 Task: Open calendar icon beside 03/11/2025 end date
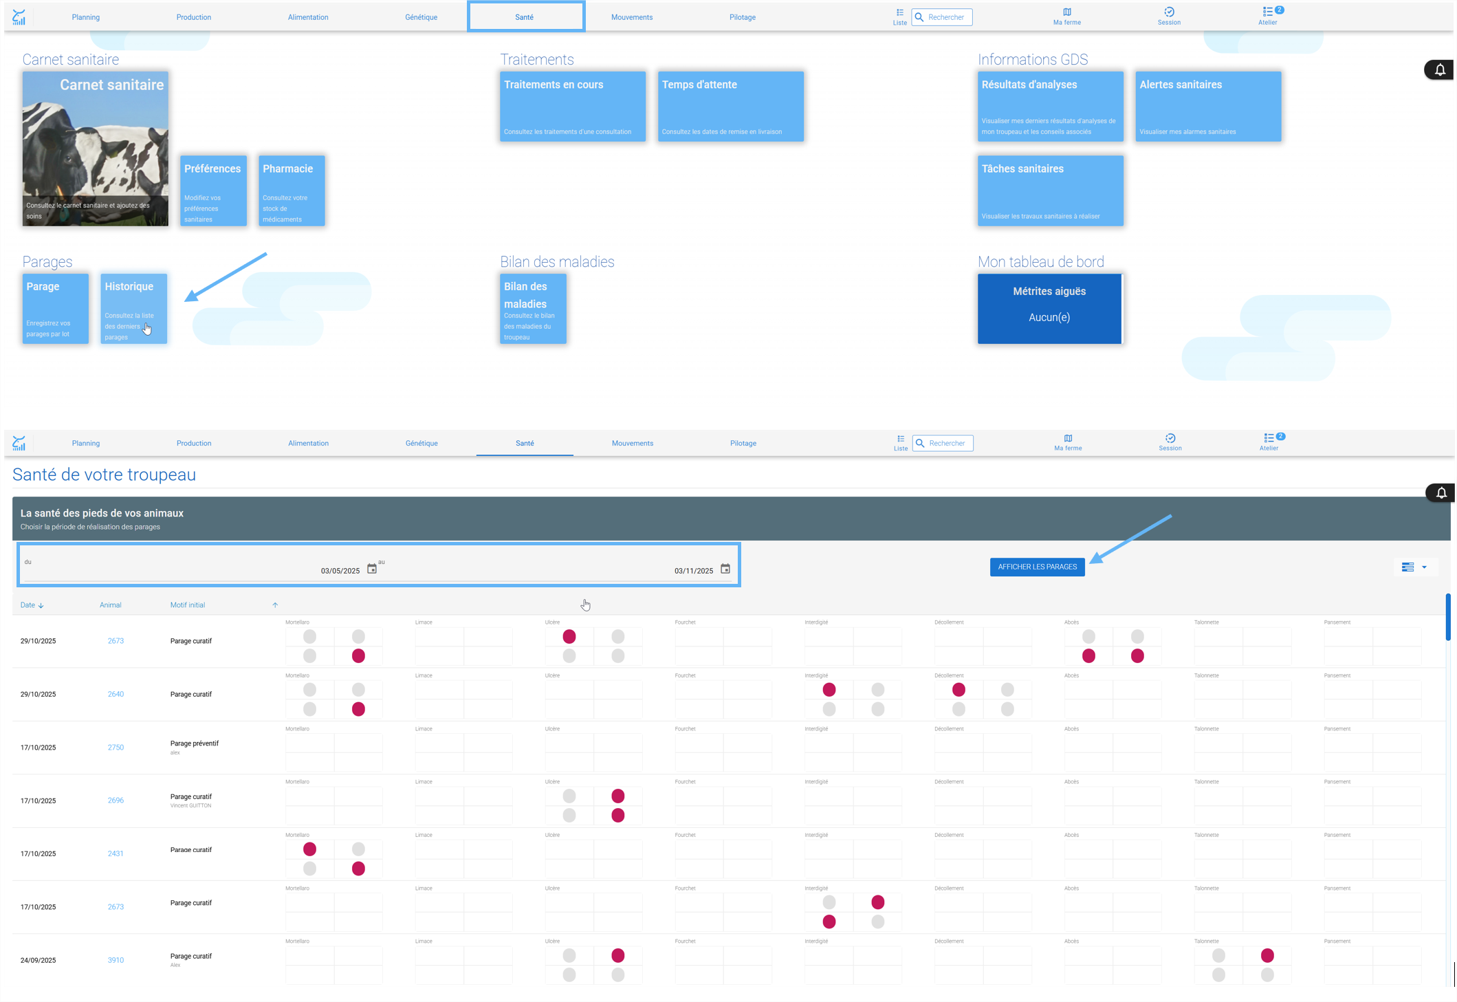[x=725, y=569]
